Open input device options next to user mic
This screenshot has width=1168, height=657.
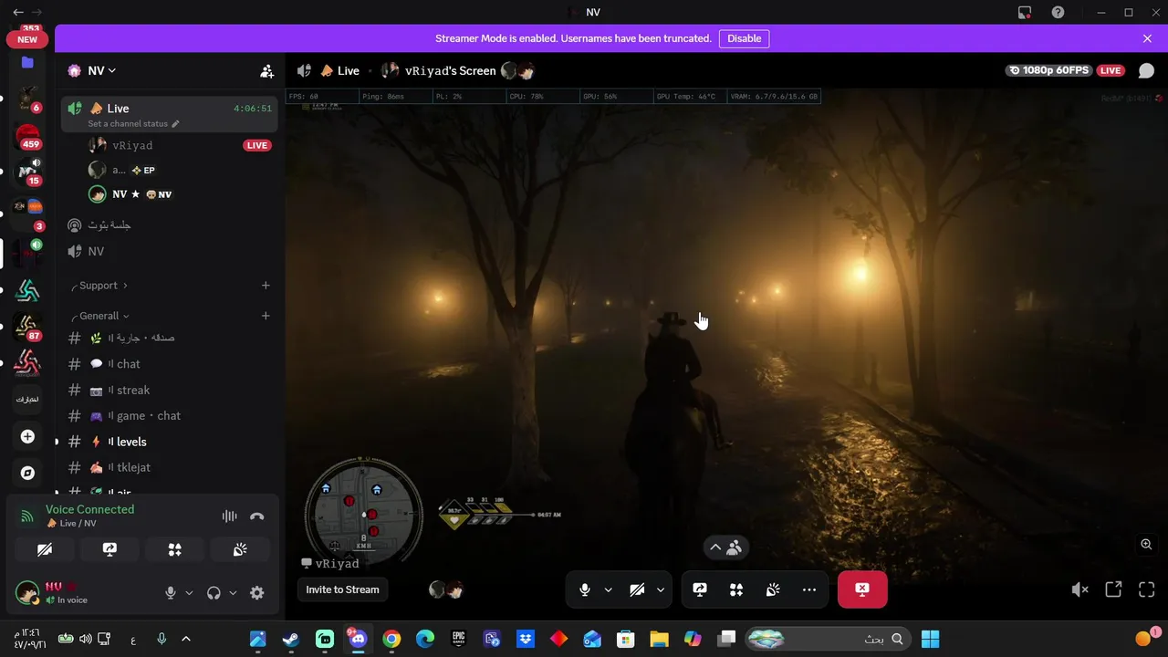(189, 593)
